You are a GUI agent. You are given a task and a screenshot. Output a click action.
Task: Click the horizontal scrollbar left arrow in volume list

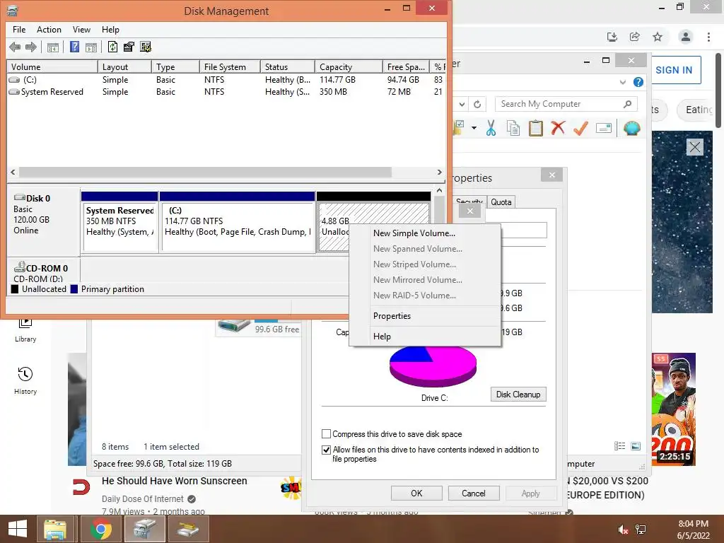tap(13, 173)
